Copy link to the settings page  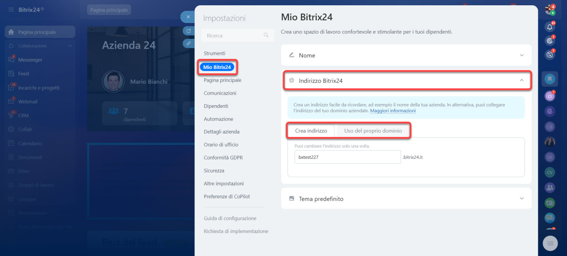pyautogui.click(x=189, y=43)
